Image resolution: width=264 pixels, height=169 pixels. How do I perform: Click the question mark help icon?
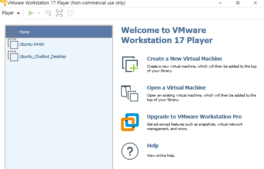point(130,151)
